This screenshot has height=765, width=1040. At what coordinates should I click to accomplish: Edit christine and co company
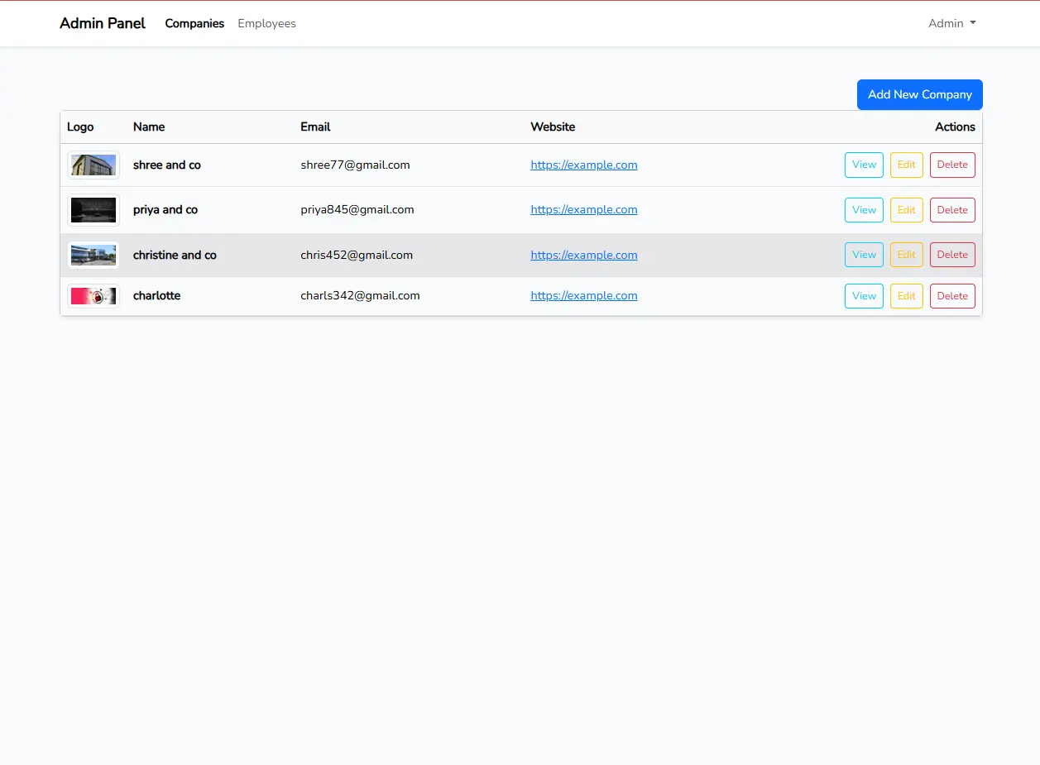coord(906,255)
